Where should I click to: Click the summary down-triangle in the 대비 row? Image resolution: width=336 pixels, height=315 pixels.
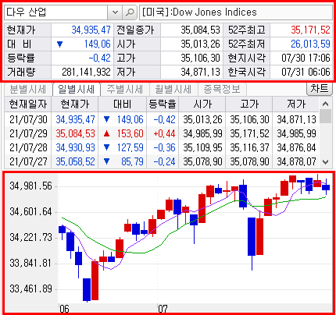click(x=59, y=44)
